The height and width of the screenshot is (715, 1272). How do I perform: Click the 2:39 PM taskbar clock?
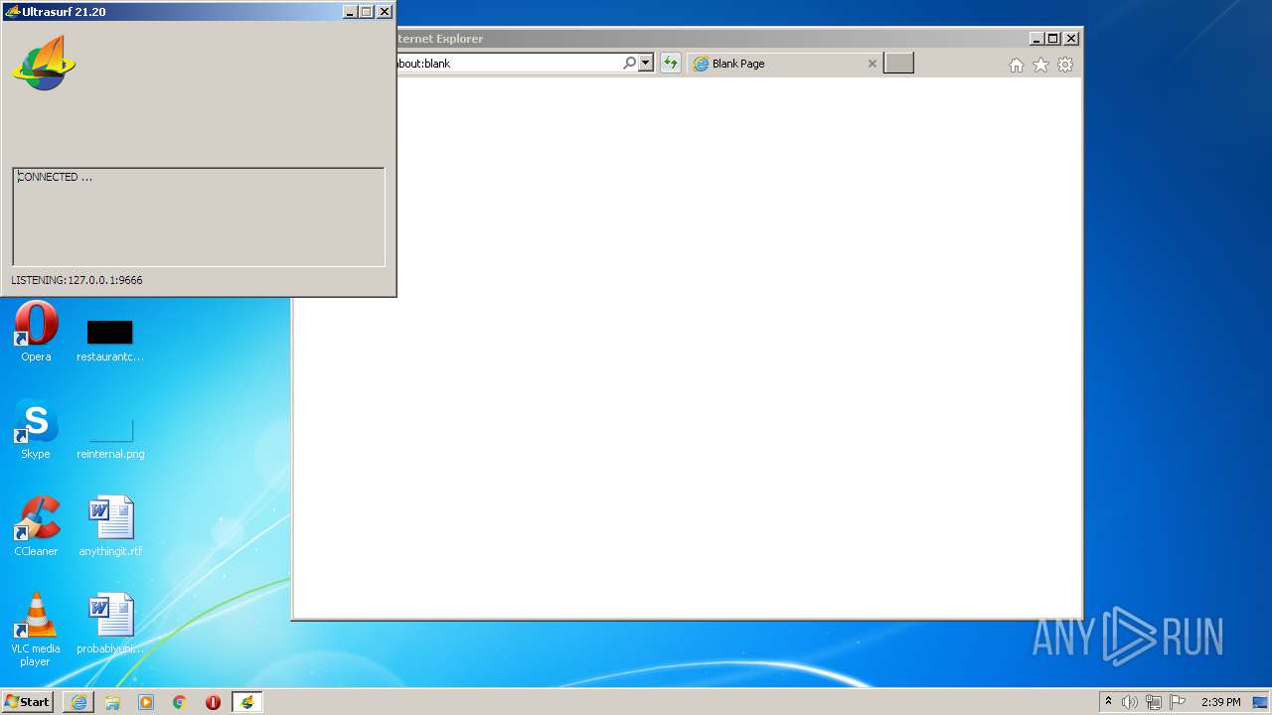click(1220, 702)
